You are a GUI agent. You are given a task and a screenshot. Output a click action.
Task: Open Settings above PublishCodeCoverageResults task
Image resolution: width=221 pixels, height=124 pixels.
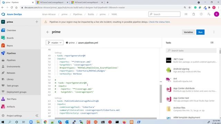coord(58,98)
